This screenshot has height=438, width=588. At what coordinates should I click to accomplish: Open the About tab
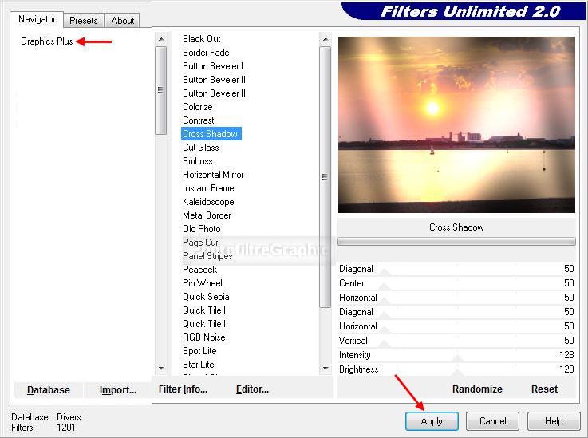point(123,21)
